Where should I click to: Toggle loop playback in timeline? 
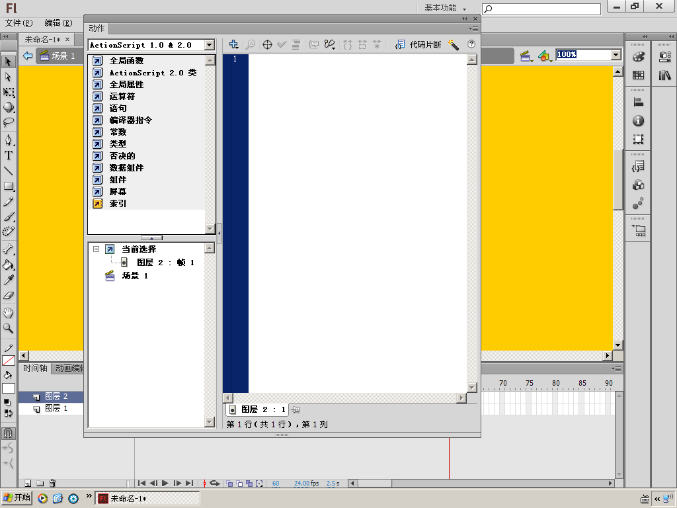click(215, 484)
